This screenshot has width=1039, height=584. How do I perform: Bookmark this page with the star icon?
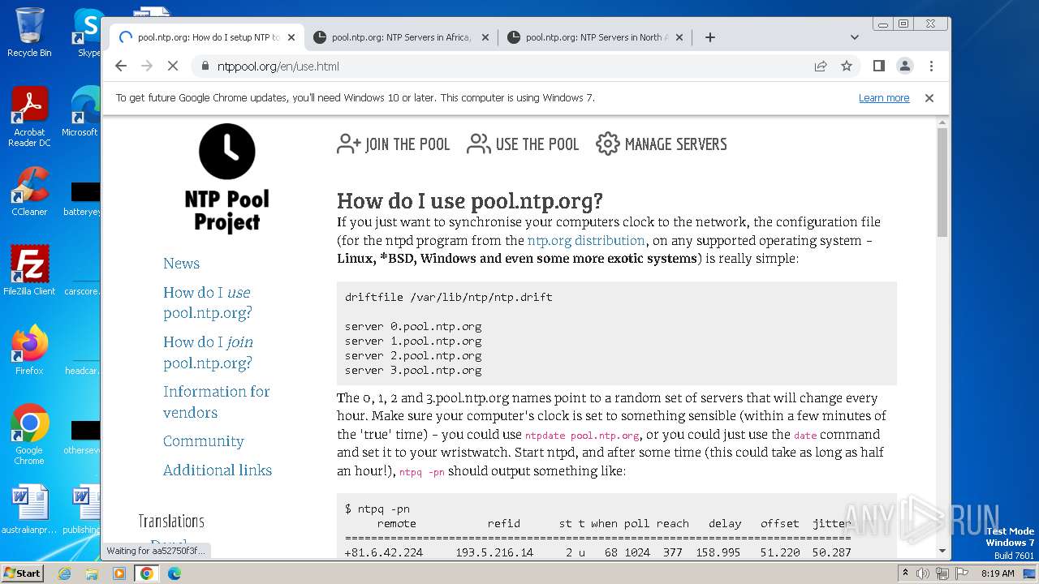click(847, 67)
